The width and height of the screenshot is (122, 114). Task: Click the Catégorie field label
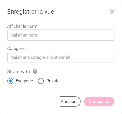pos(16,49)
